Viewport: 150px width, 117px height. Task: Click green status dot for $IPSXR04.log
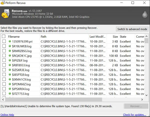tap(10, 89)
